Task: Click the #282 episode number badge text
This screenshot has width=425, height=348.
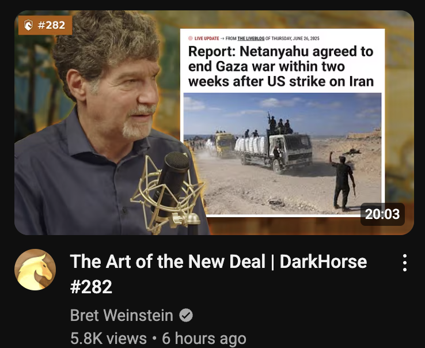Action: point(51,25)
